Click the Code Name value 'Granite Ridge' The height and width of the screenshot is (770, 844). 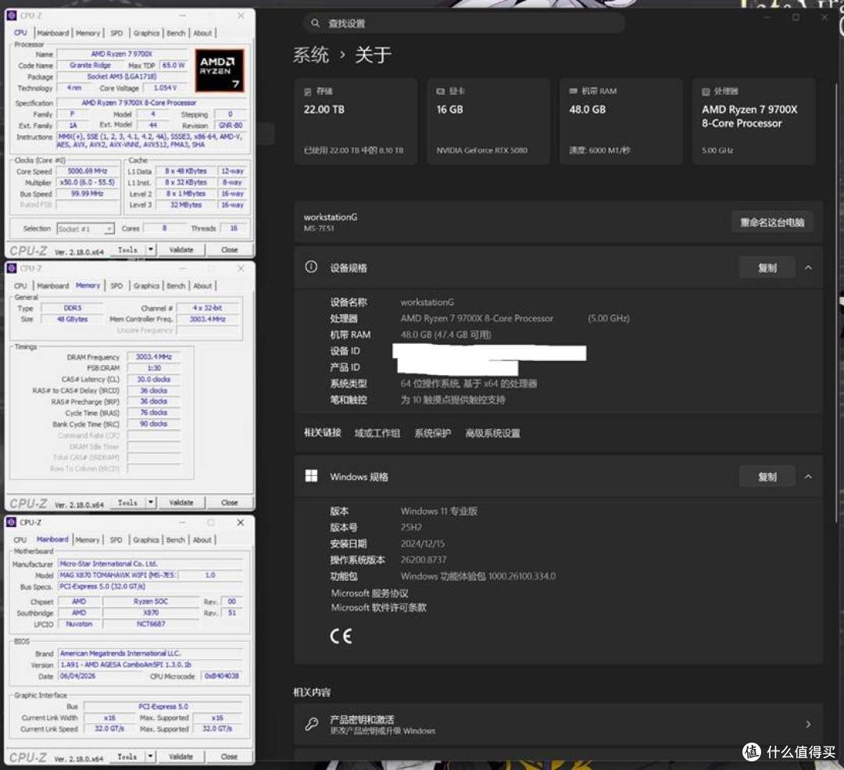(x=90, y=65)
